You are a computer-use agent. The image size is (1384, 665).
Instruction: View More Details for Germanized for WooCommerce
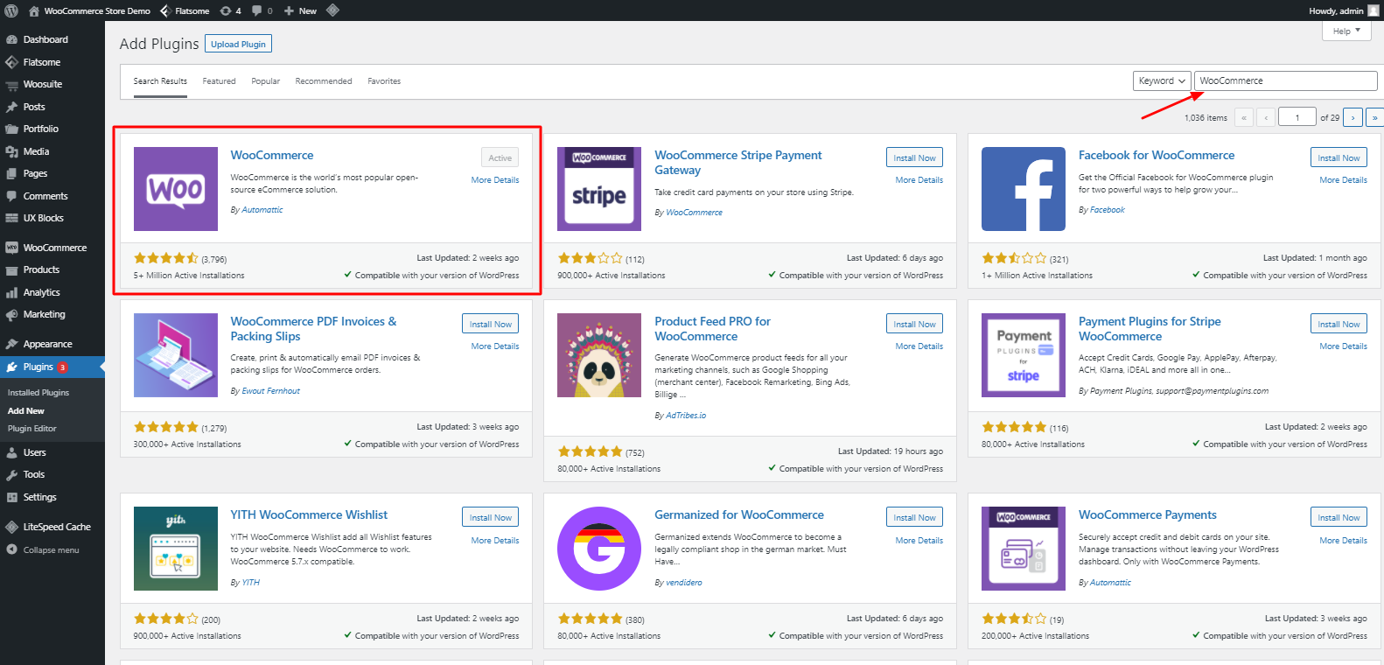click(x=919, y=541)
